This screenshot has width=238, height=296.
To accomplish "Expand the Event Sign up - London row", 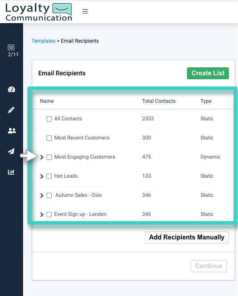I will tap(42, 214).
